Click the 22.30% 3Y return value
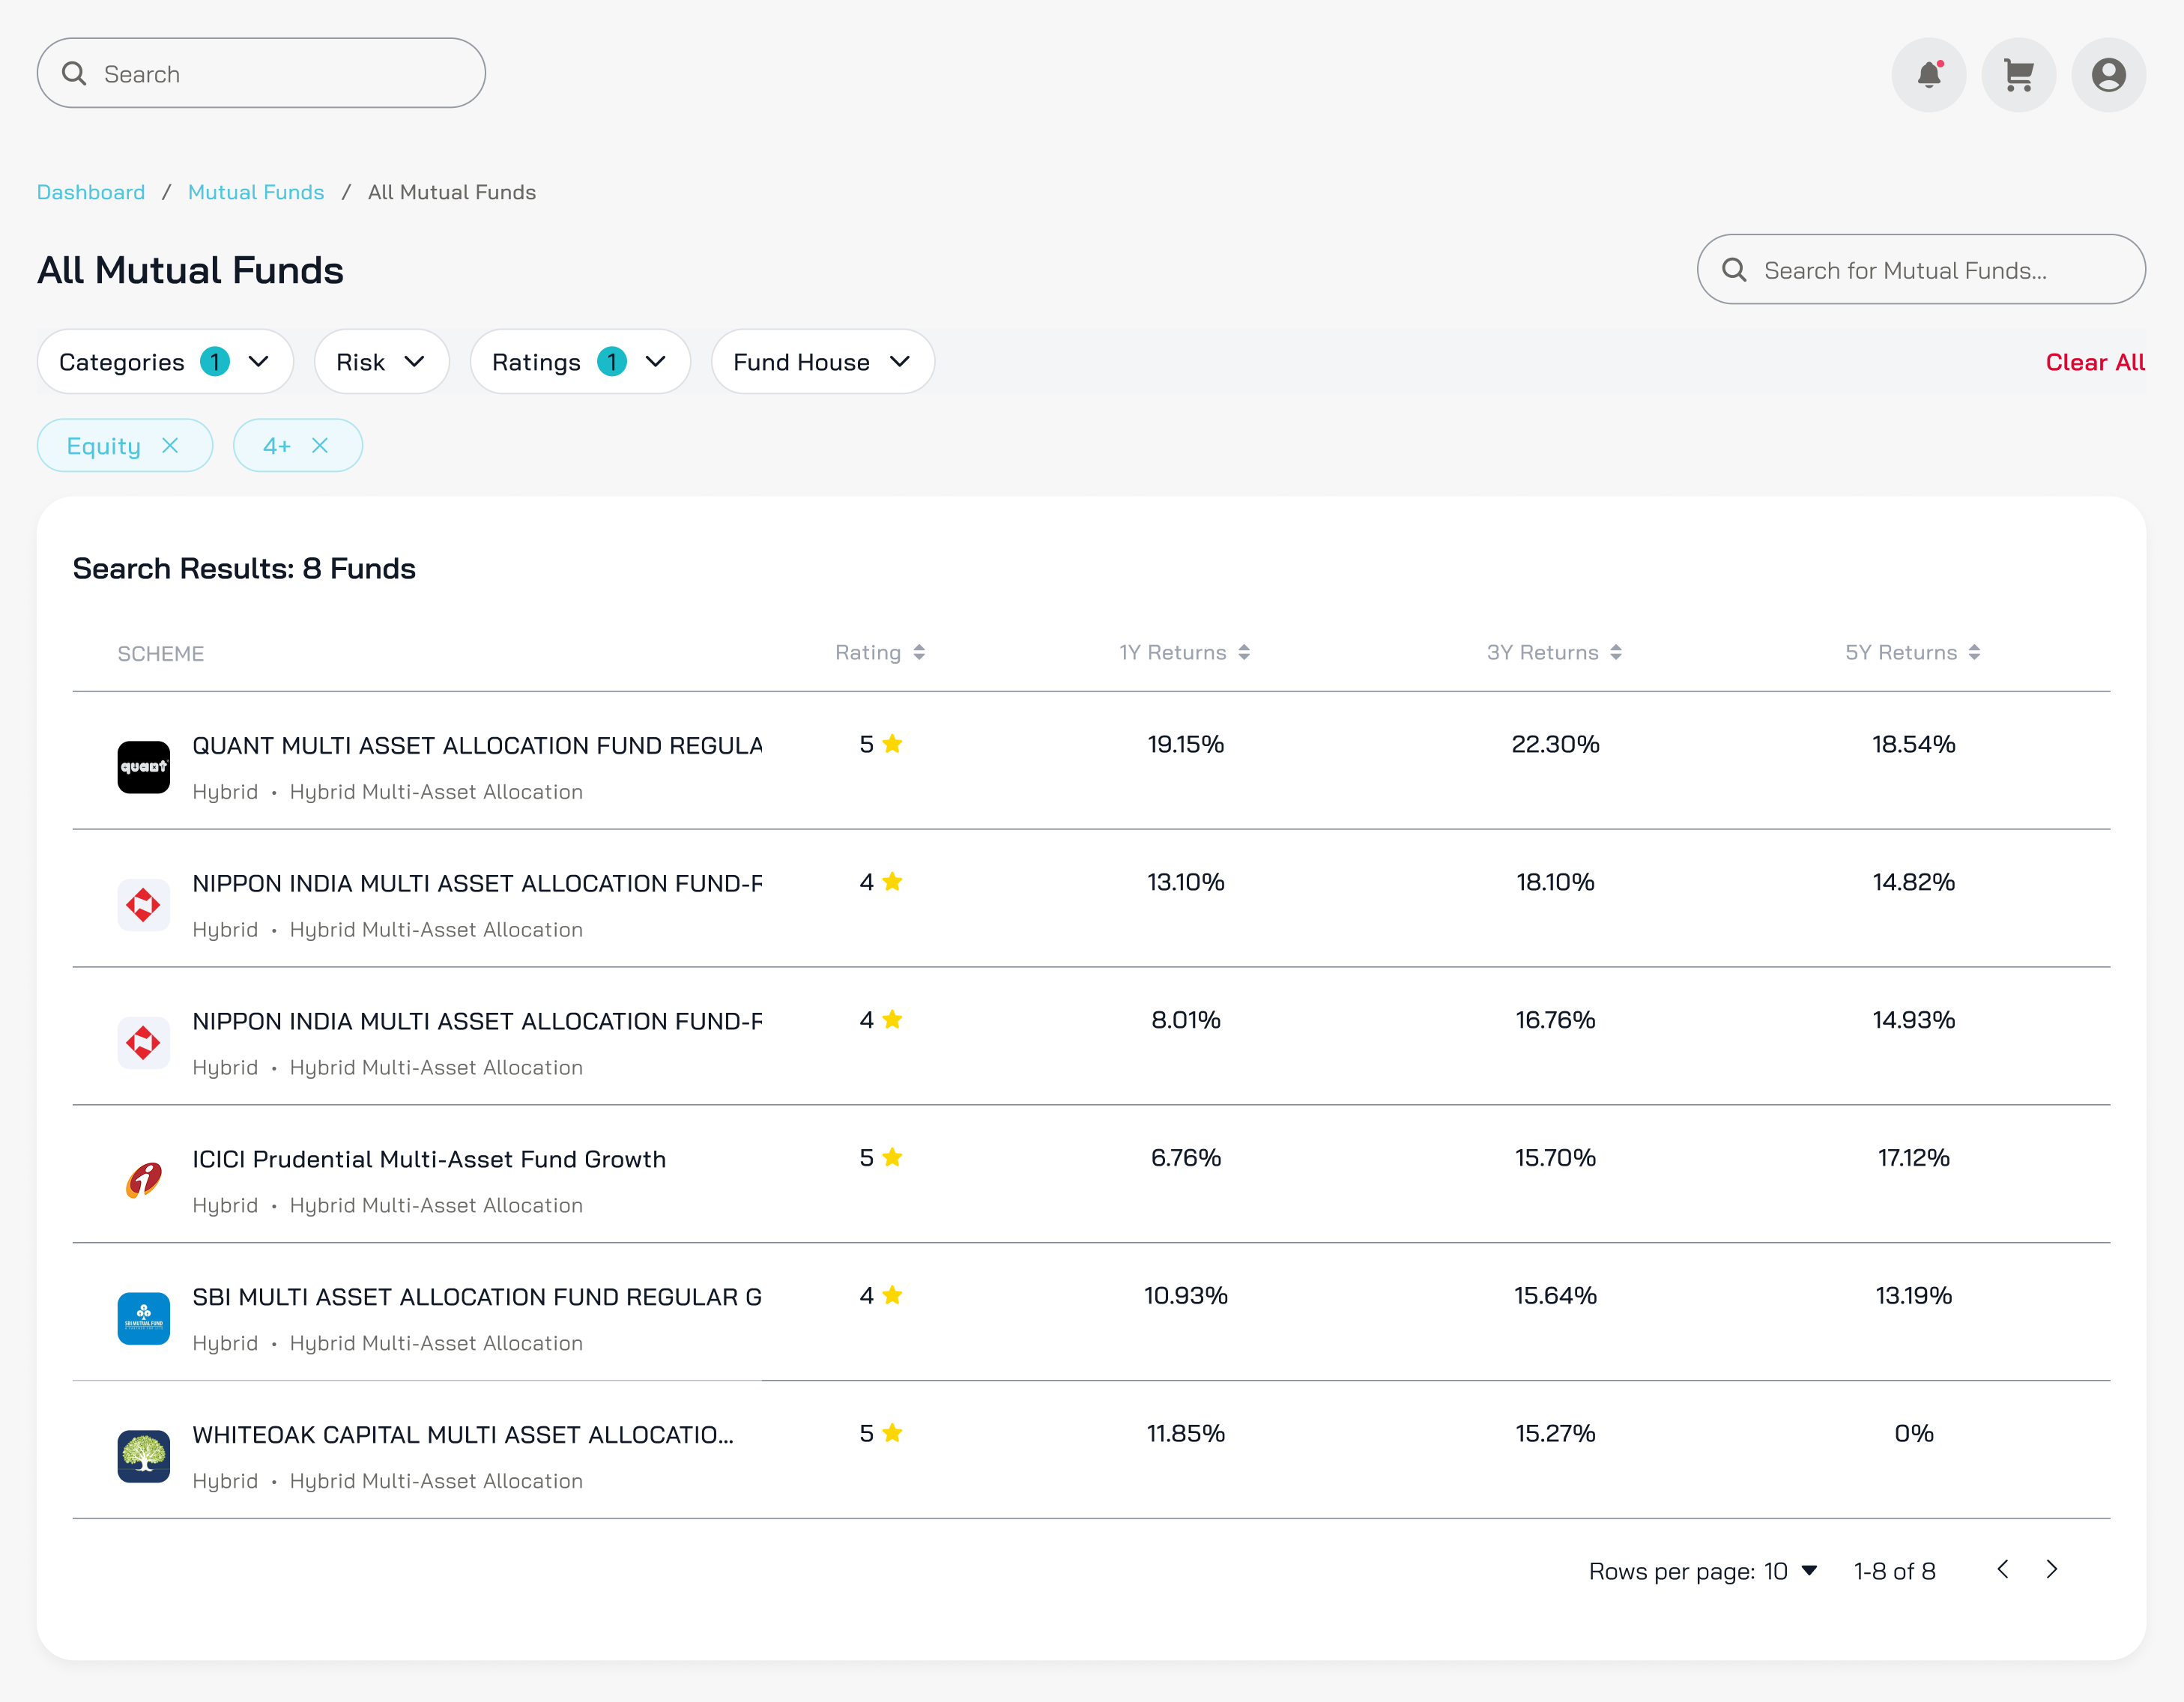The width and height of the screenshot is (2184, 1702). click(1555, 744)
